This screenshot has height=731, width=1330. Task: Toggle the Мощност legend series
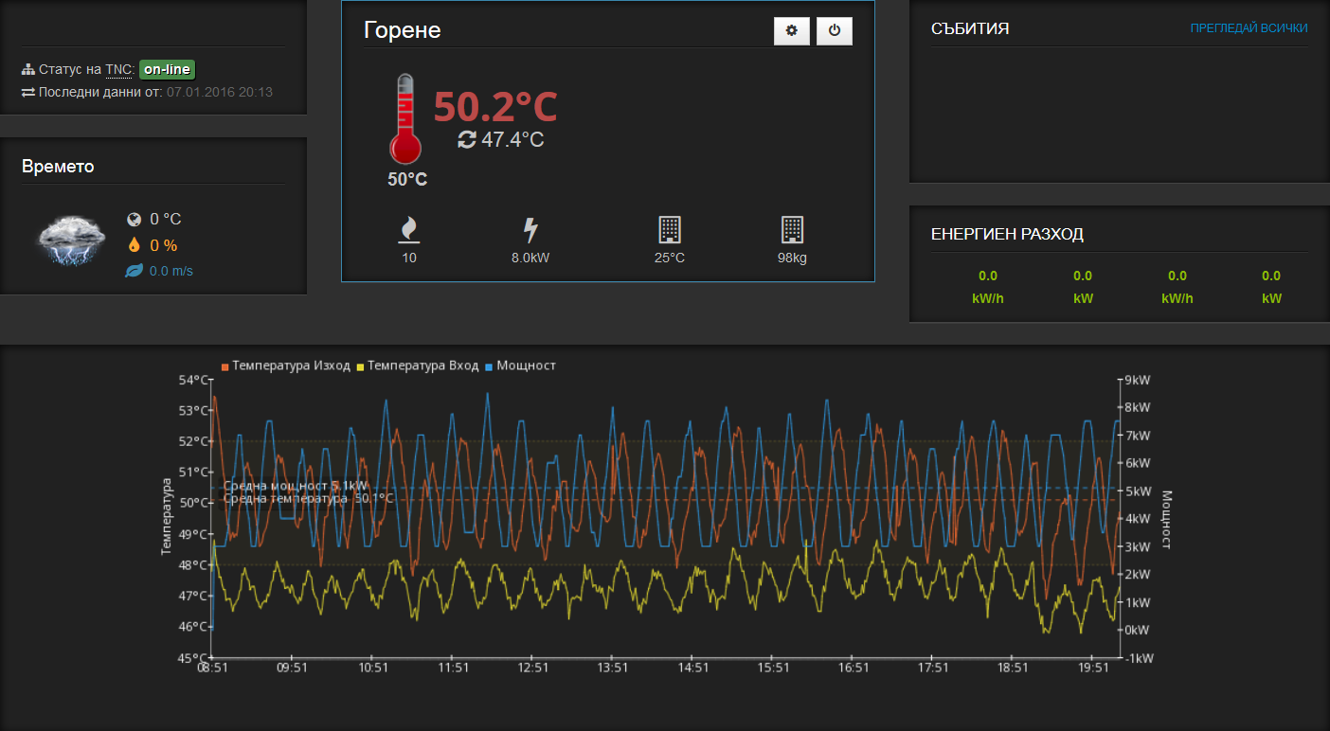click(x=526, y=365)
